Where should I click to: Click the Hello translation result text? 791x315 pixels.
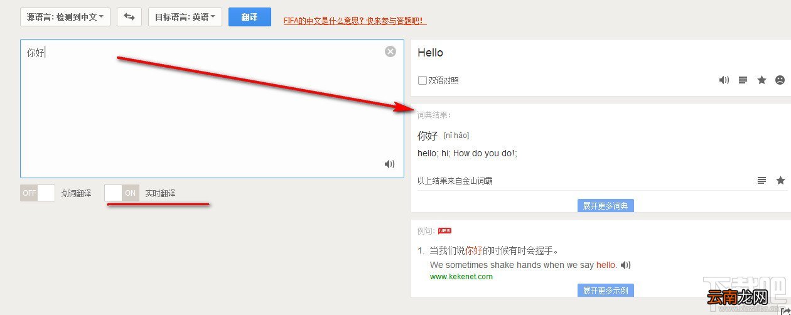430,53
